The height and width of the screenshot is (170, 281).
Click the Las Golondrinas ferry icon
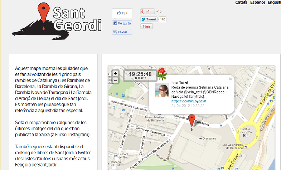tap(245, 147)
